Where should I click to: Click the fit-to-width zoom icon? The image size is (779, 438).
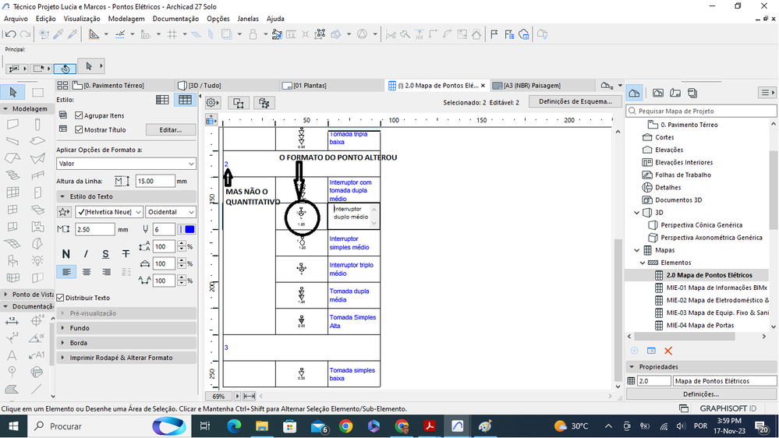click(249, 396)
